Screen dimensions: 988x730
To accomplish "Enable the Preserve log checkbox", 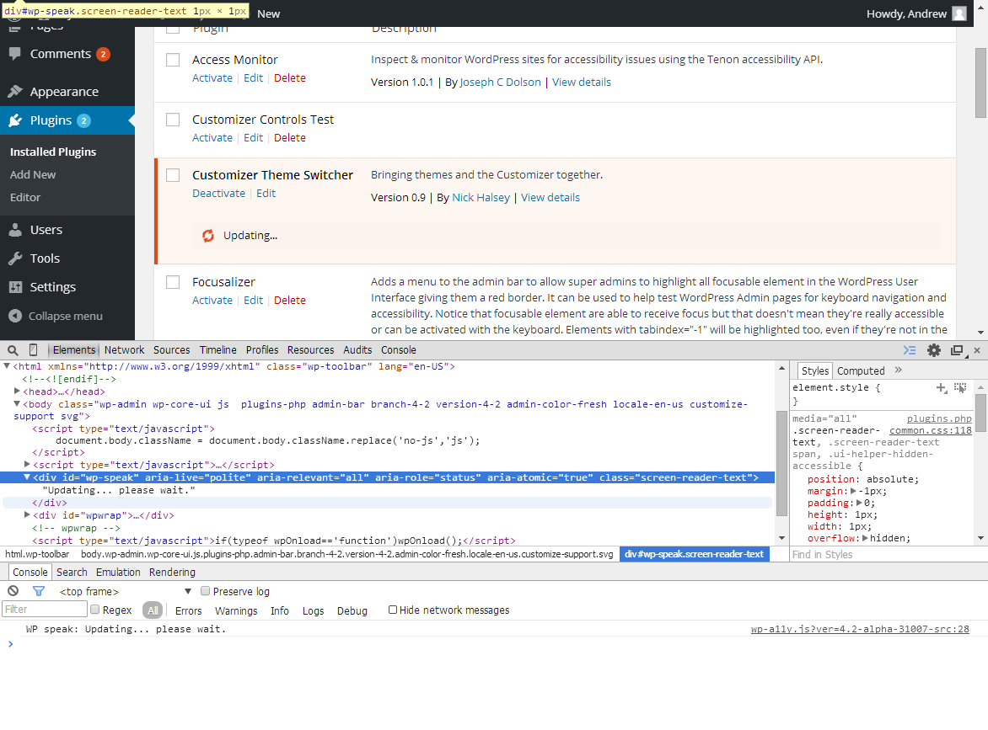I will point(205,591).
